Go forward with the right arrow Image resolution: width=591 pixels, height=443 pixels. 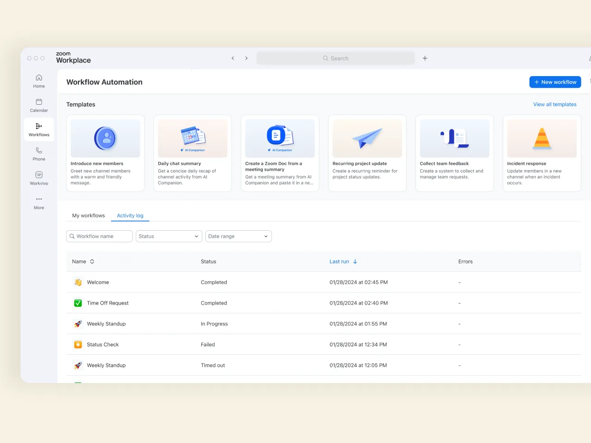pos(247,58)
